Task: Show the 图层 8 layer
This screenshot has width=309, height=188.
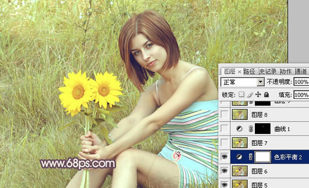Action: pyautogui.click(x=225, y=114)
